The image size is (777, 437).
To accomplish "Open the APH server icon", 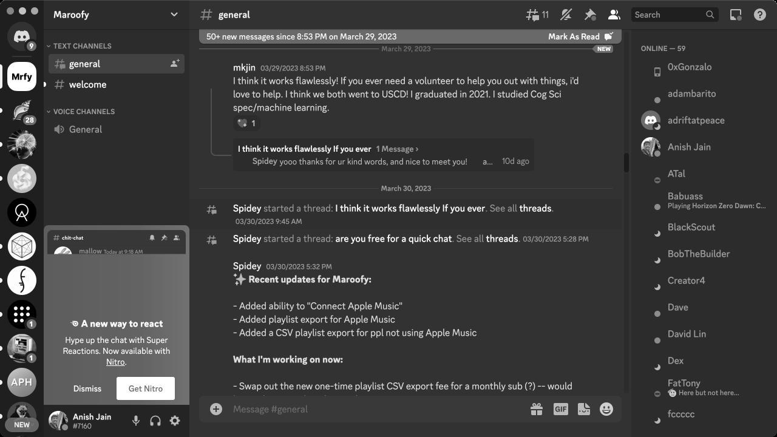I will (22, 382).
